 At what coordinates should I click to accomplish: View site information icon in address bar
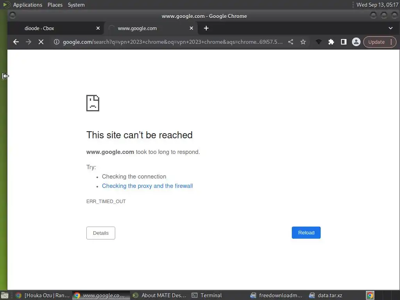coord(56,42)
